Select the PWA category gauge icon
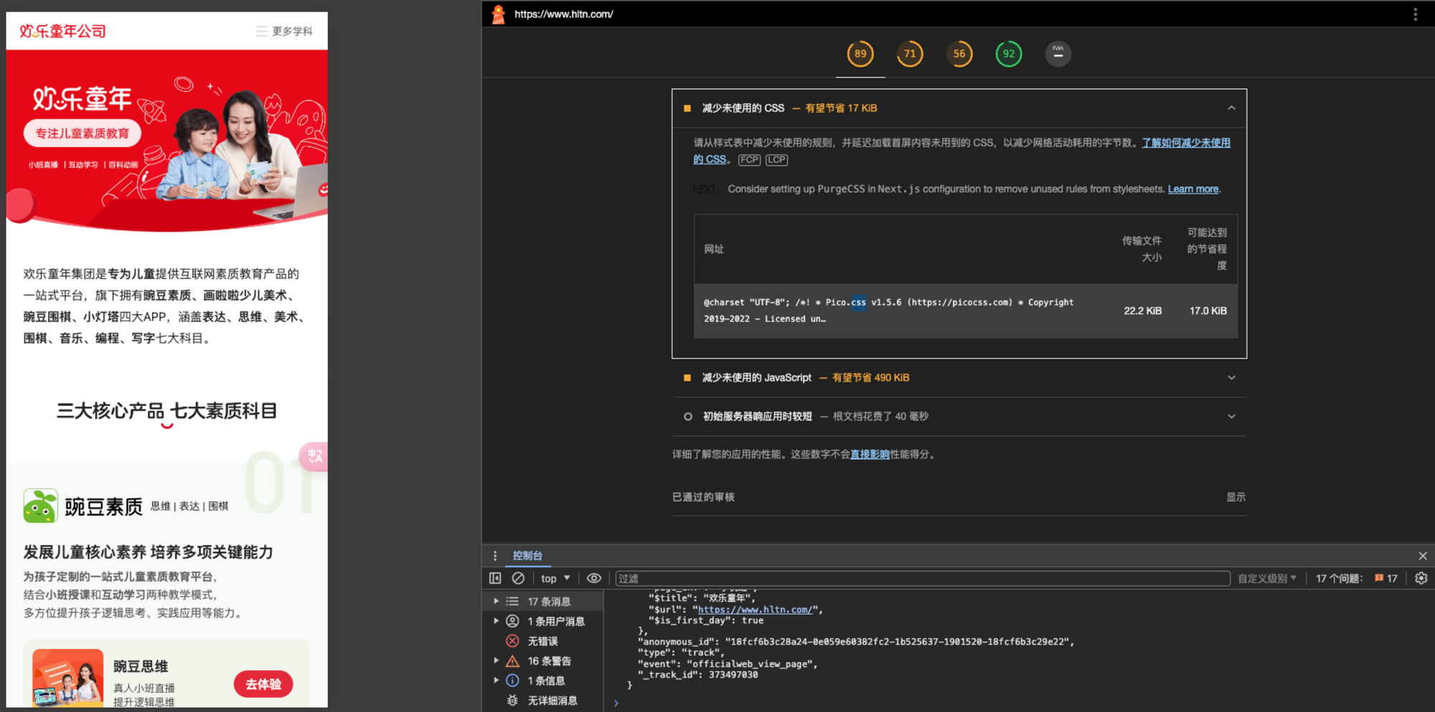The width and height of the screenshot is (1435, 712). pyautogui.click(x=1058, y=54)
